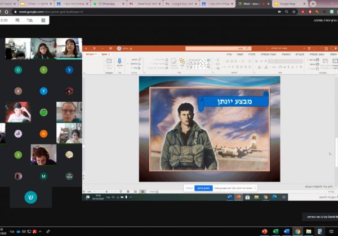Select video tile of boy in white shirt
Image resolution: width=338 pixels, height=236 pixels.
point(18,112)
